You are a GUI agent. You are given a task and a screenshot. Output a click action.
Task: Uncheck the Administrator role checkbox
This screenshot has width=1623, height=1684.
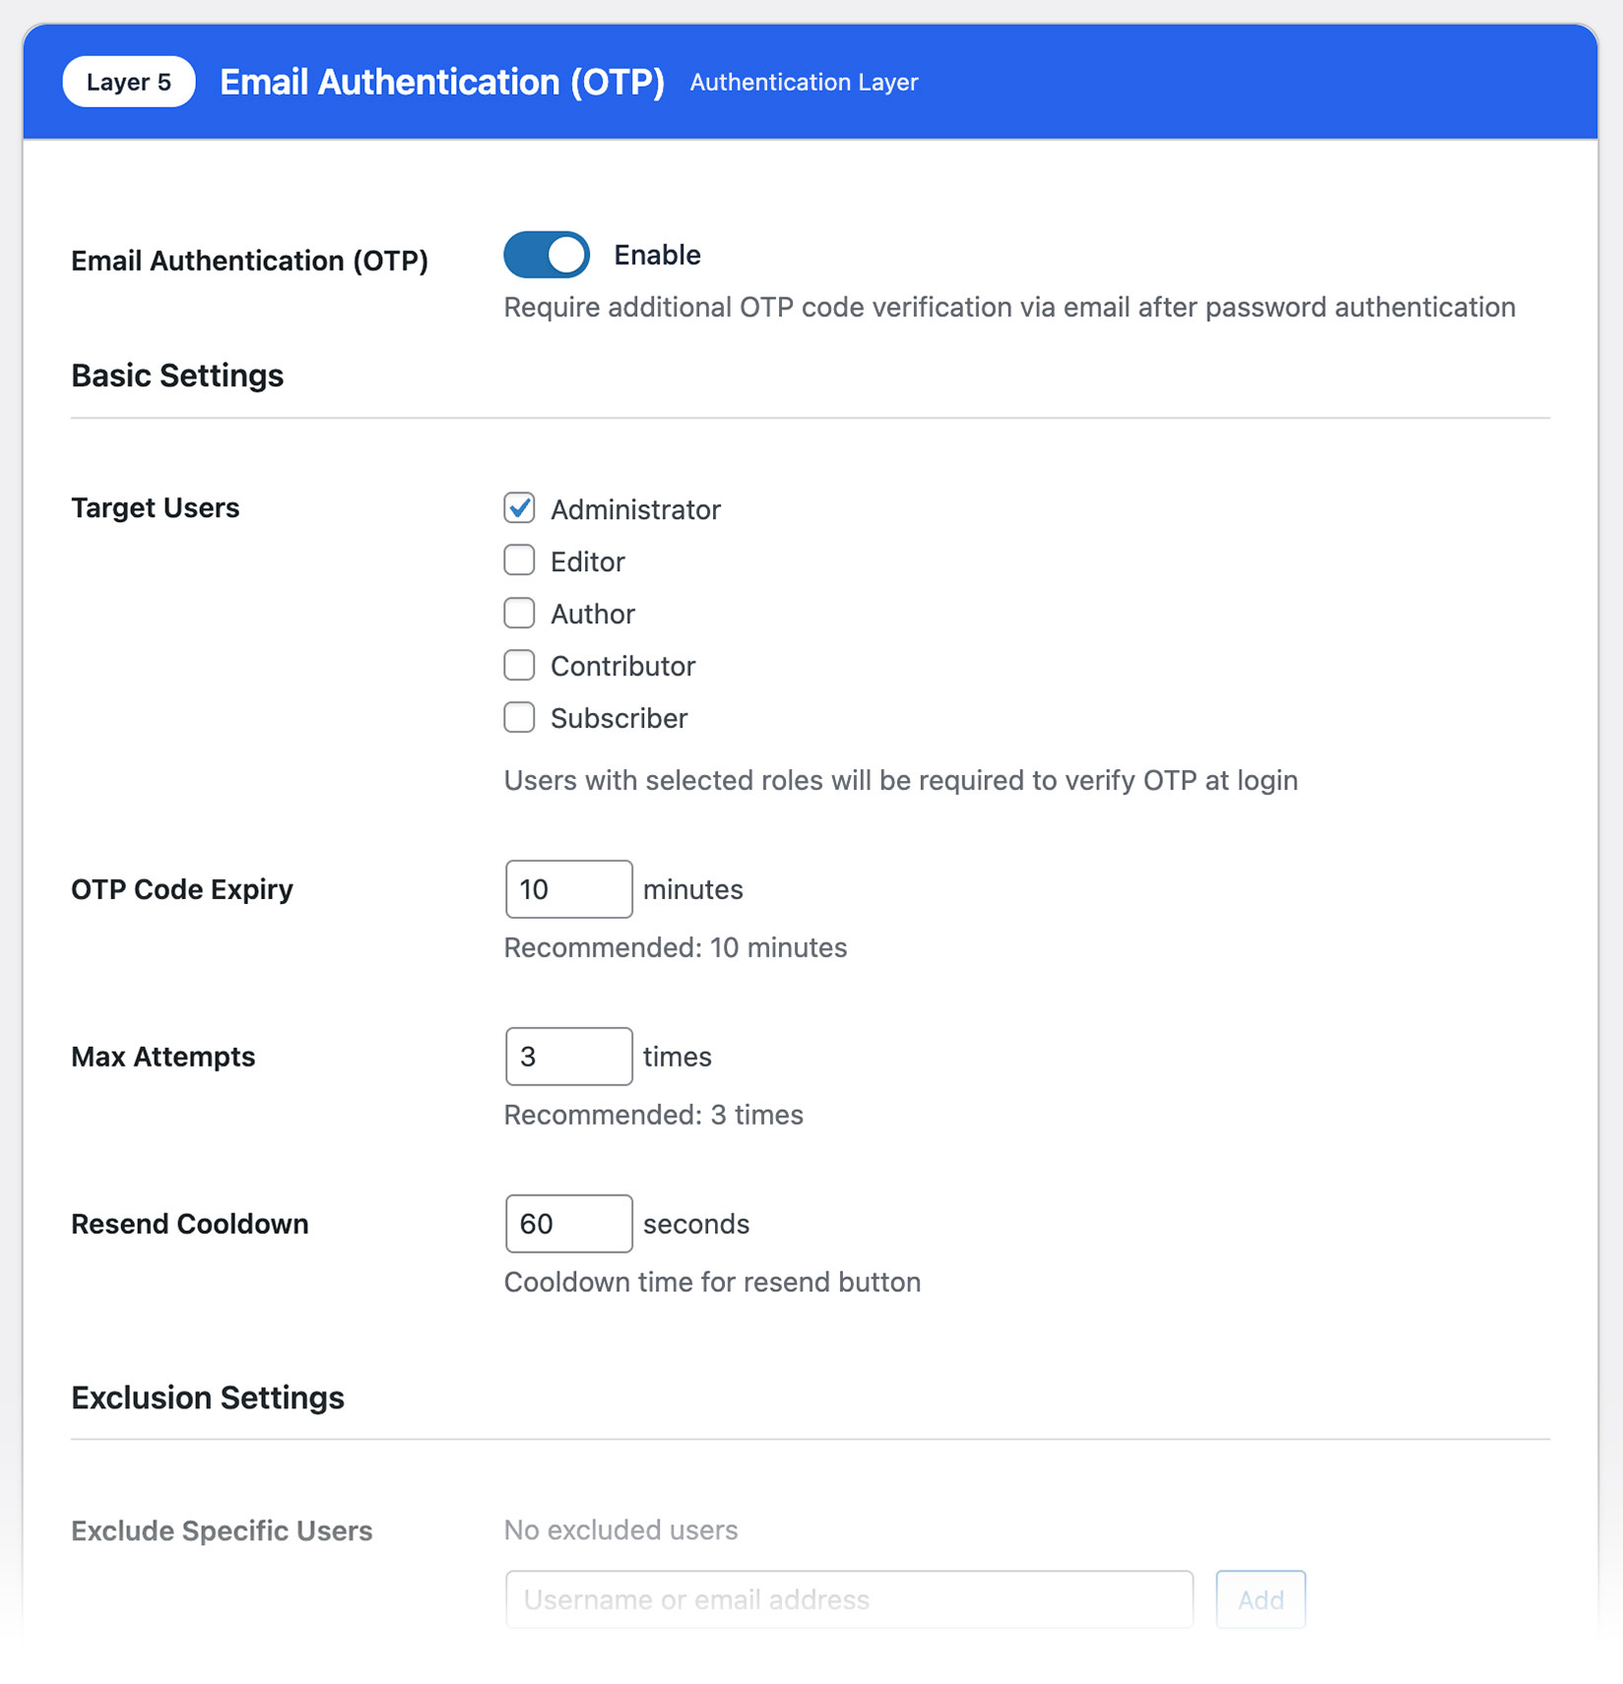[519, 508]
